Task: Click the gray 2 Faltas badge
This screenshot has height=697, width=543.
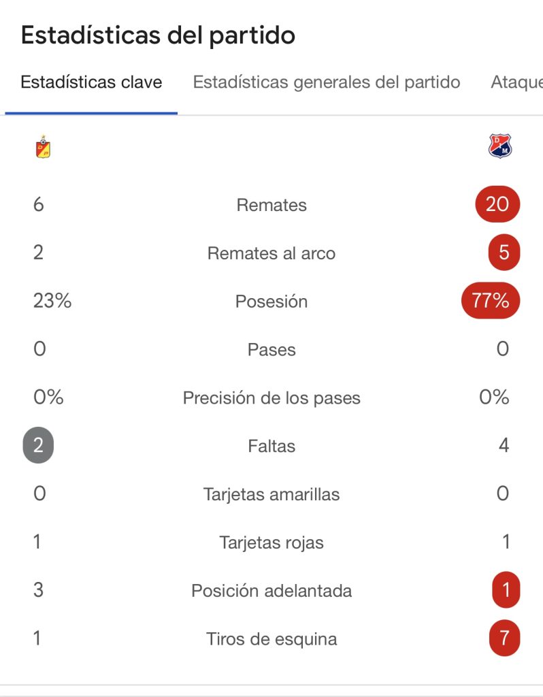Action: click(38, 446)
